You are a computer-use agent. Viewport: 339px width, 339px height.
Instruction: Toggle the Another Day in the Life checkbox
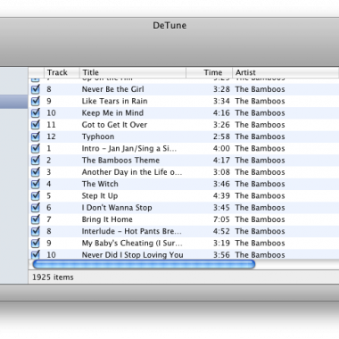(x=36, y=172)
